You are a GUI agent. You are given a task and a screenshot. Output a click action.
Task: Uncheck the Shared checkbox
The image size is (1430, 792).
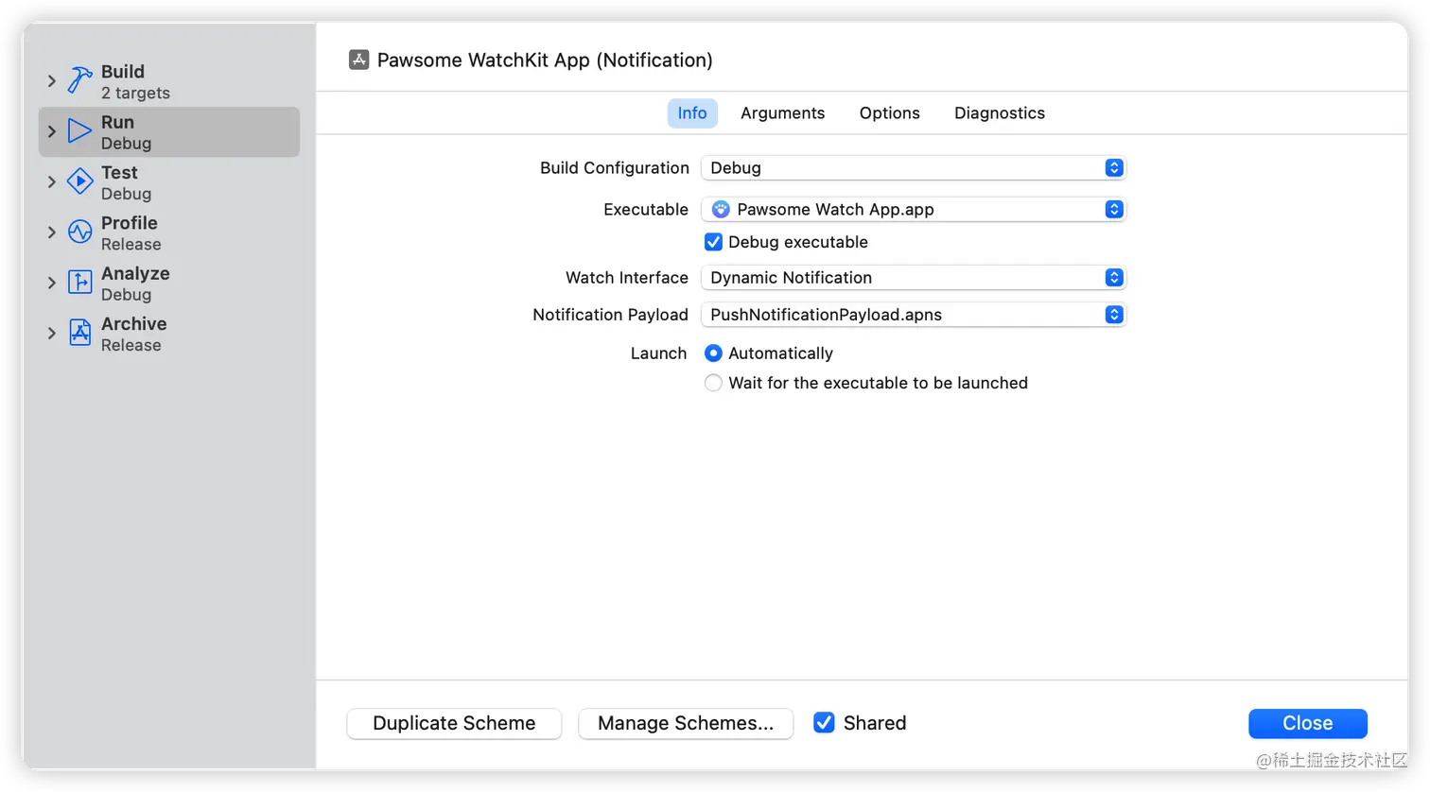(825, 723)
